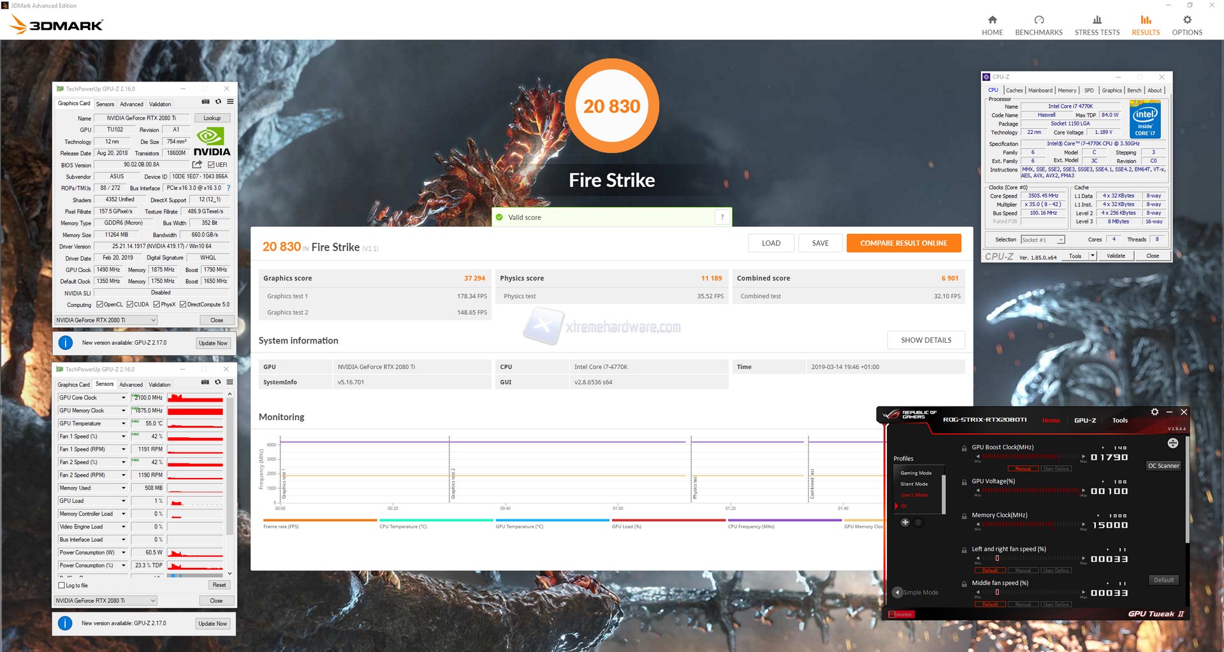
Task: Click the Stress Tests icon in 3DMark
Action: 1096,20
